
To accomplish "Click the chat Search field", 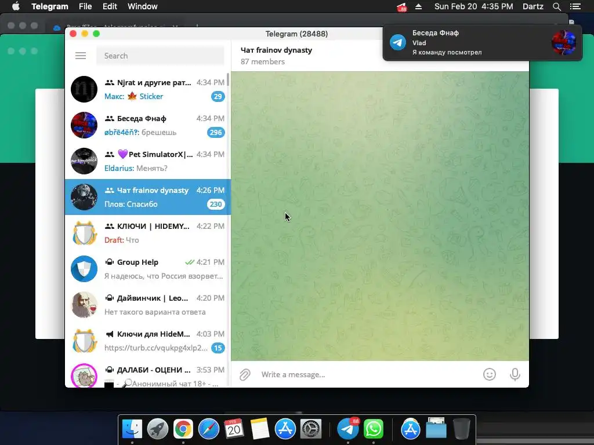I will (160, 56).
